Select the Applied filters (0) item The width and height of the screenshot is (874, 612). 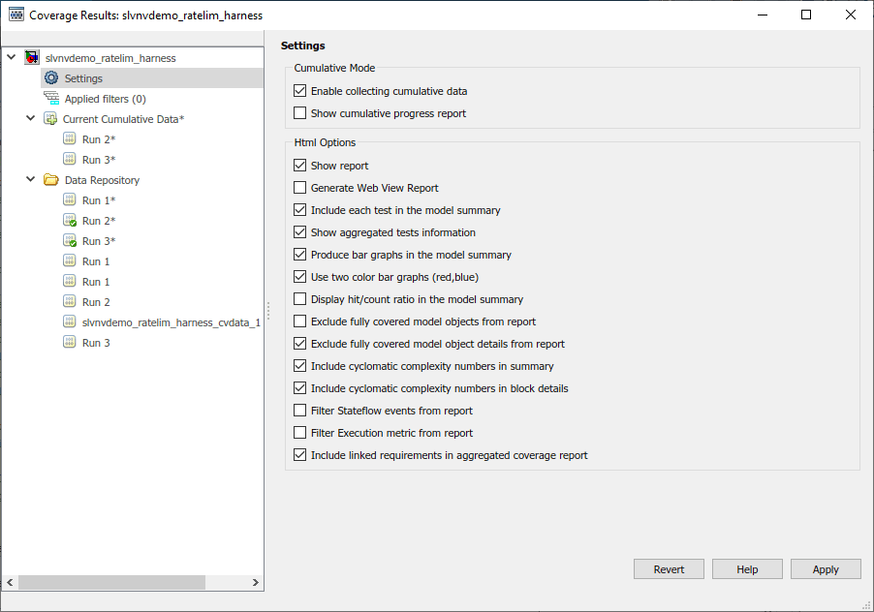(105, 99)
